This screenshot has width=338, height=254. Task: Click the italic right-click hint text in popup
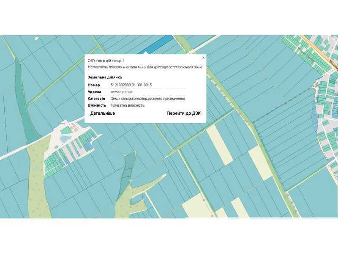pos(145,67)
